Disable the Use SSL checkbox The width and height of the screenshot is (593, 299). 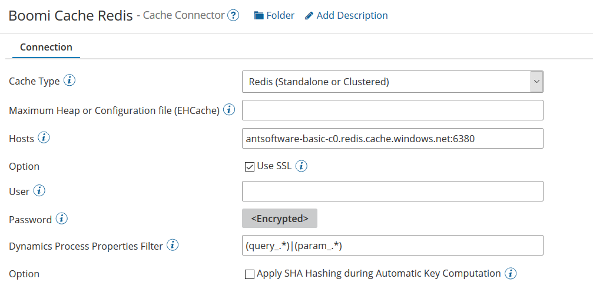coord(249,166)
